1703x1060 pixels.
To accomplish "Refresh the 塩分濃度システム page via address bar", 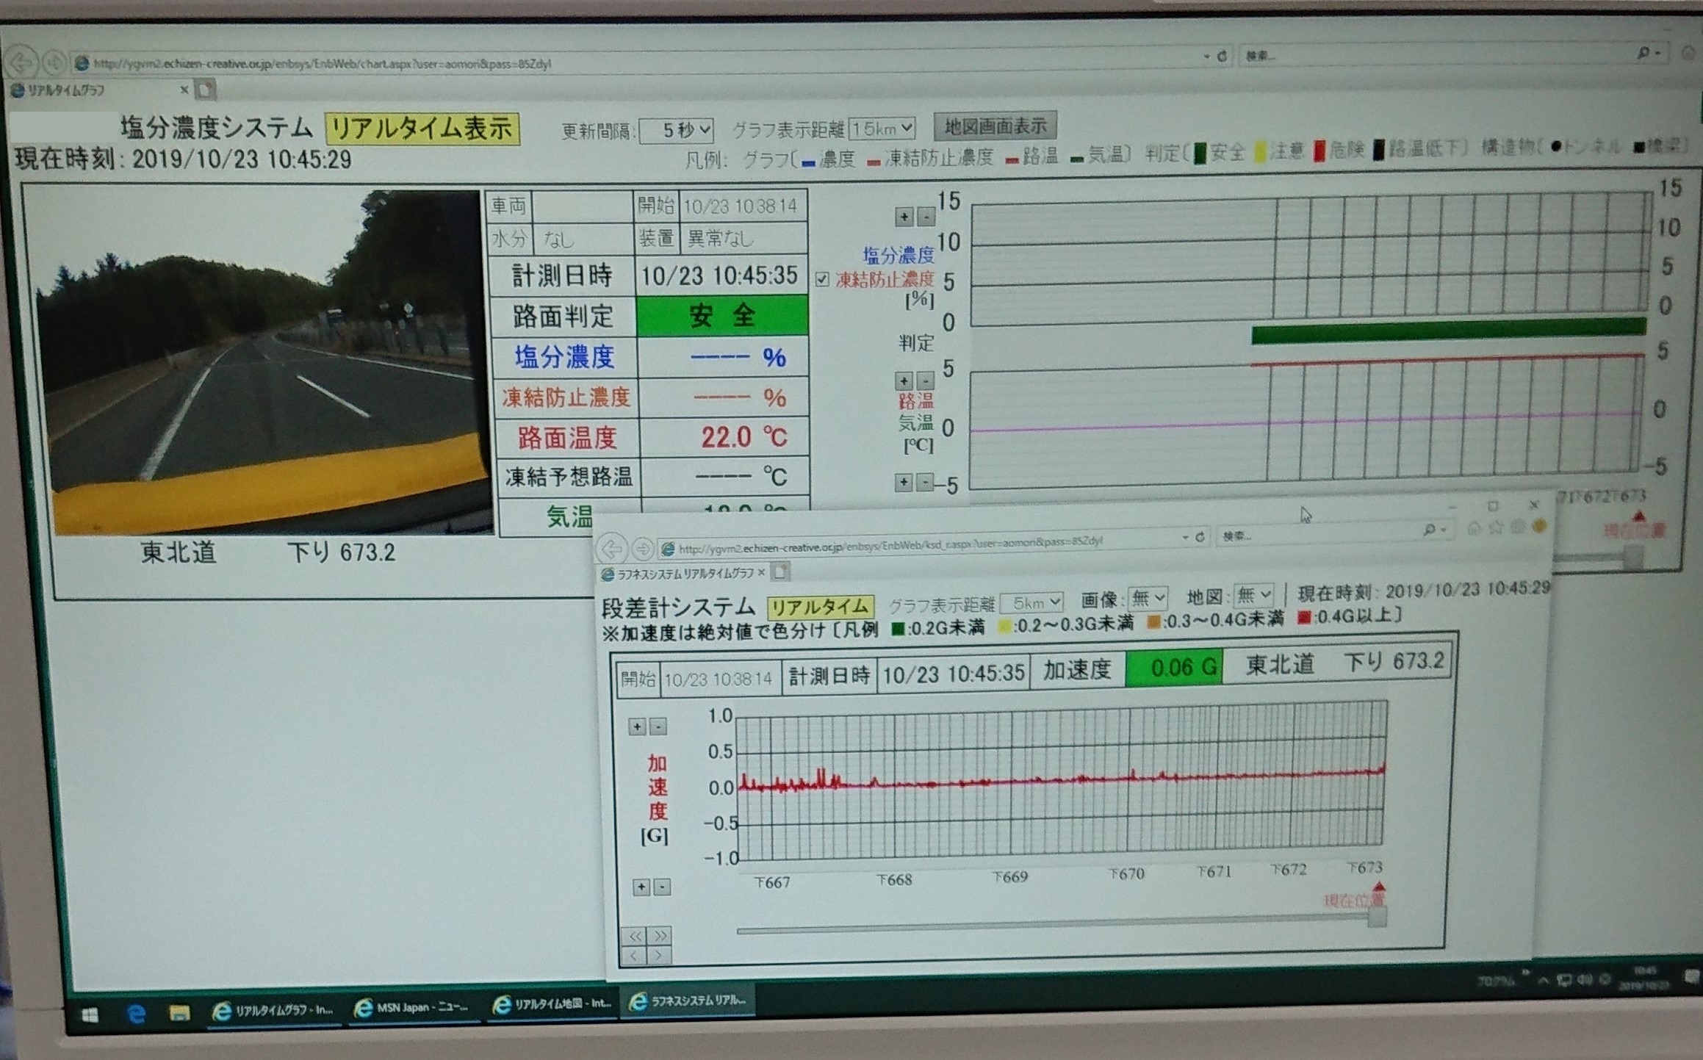I will tap(1222, 57).
